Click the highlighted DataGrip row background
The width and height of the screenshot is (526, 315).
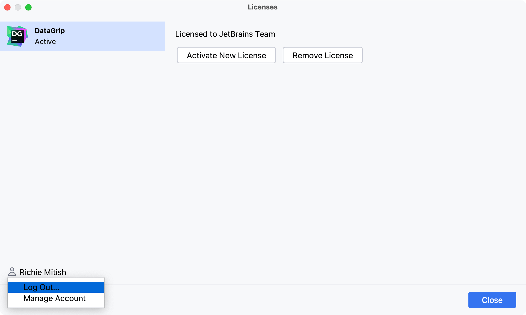point(118,36)
